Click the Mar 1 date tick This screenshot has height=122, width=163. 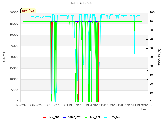click(71, 105)
